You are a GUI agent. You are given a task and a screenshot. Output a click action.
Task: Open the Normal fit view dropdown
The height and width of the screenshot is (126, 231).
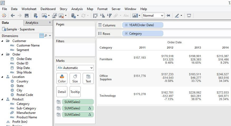153,16
